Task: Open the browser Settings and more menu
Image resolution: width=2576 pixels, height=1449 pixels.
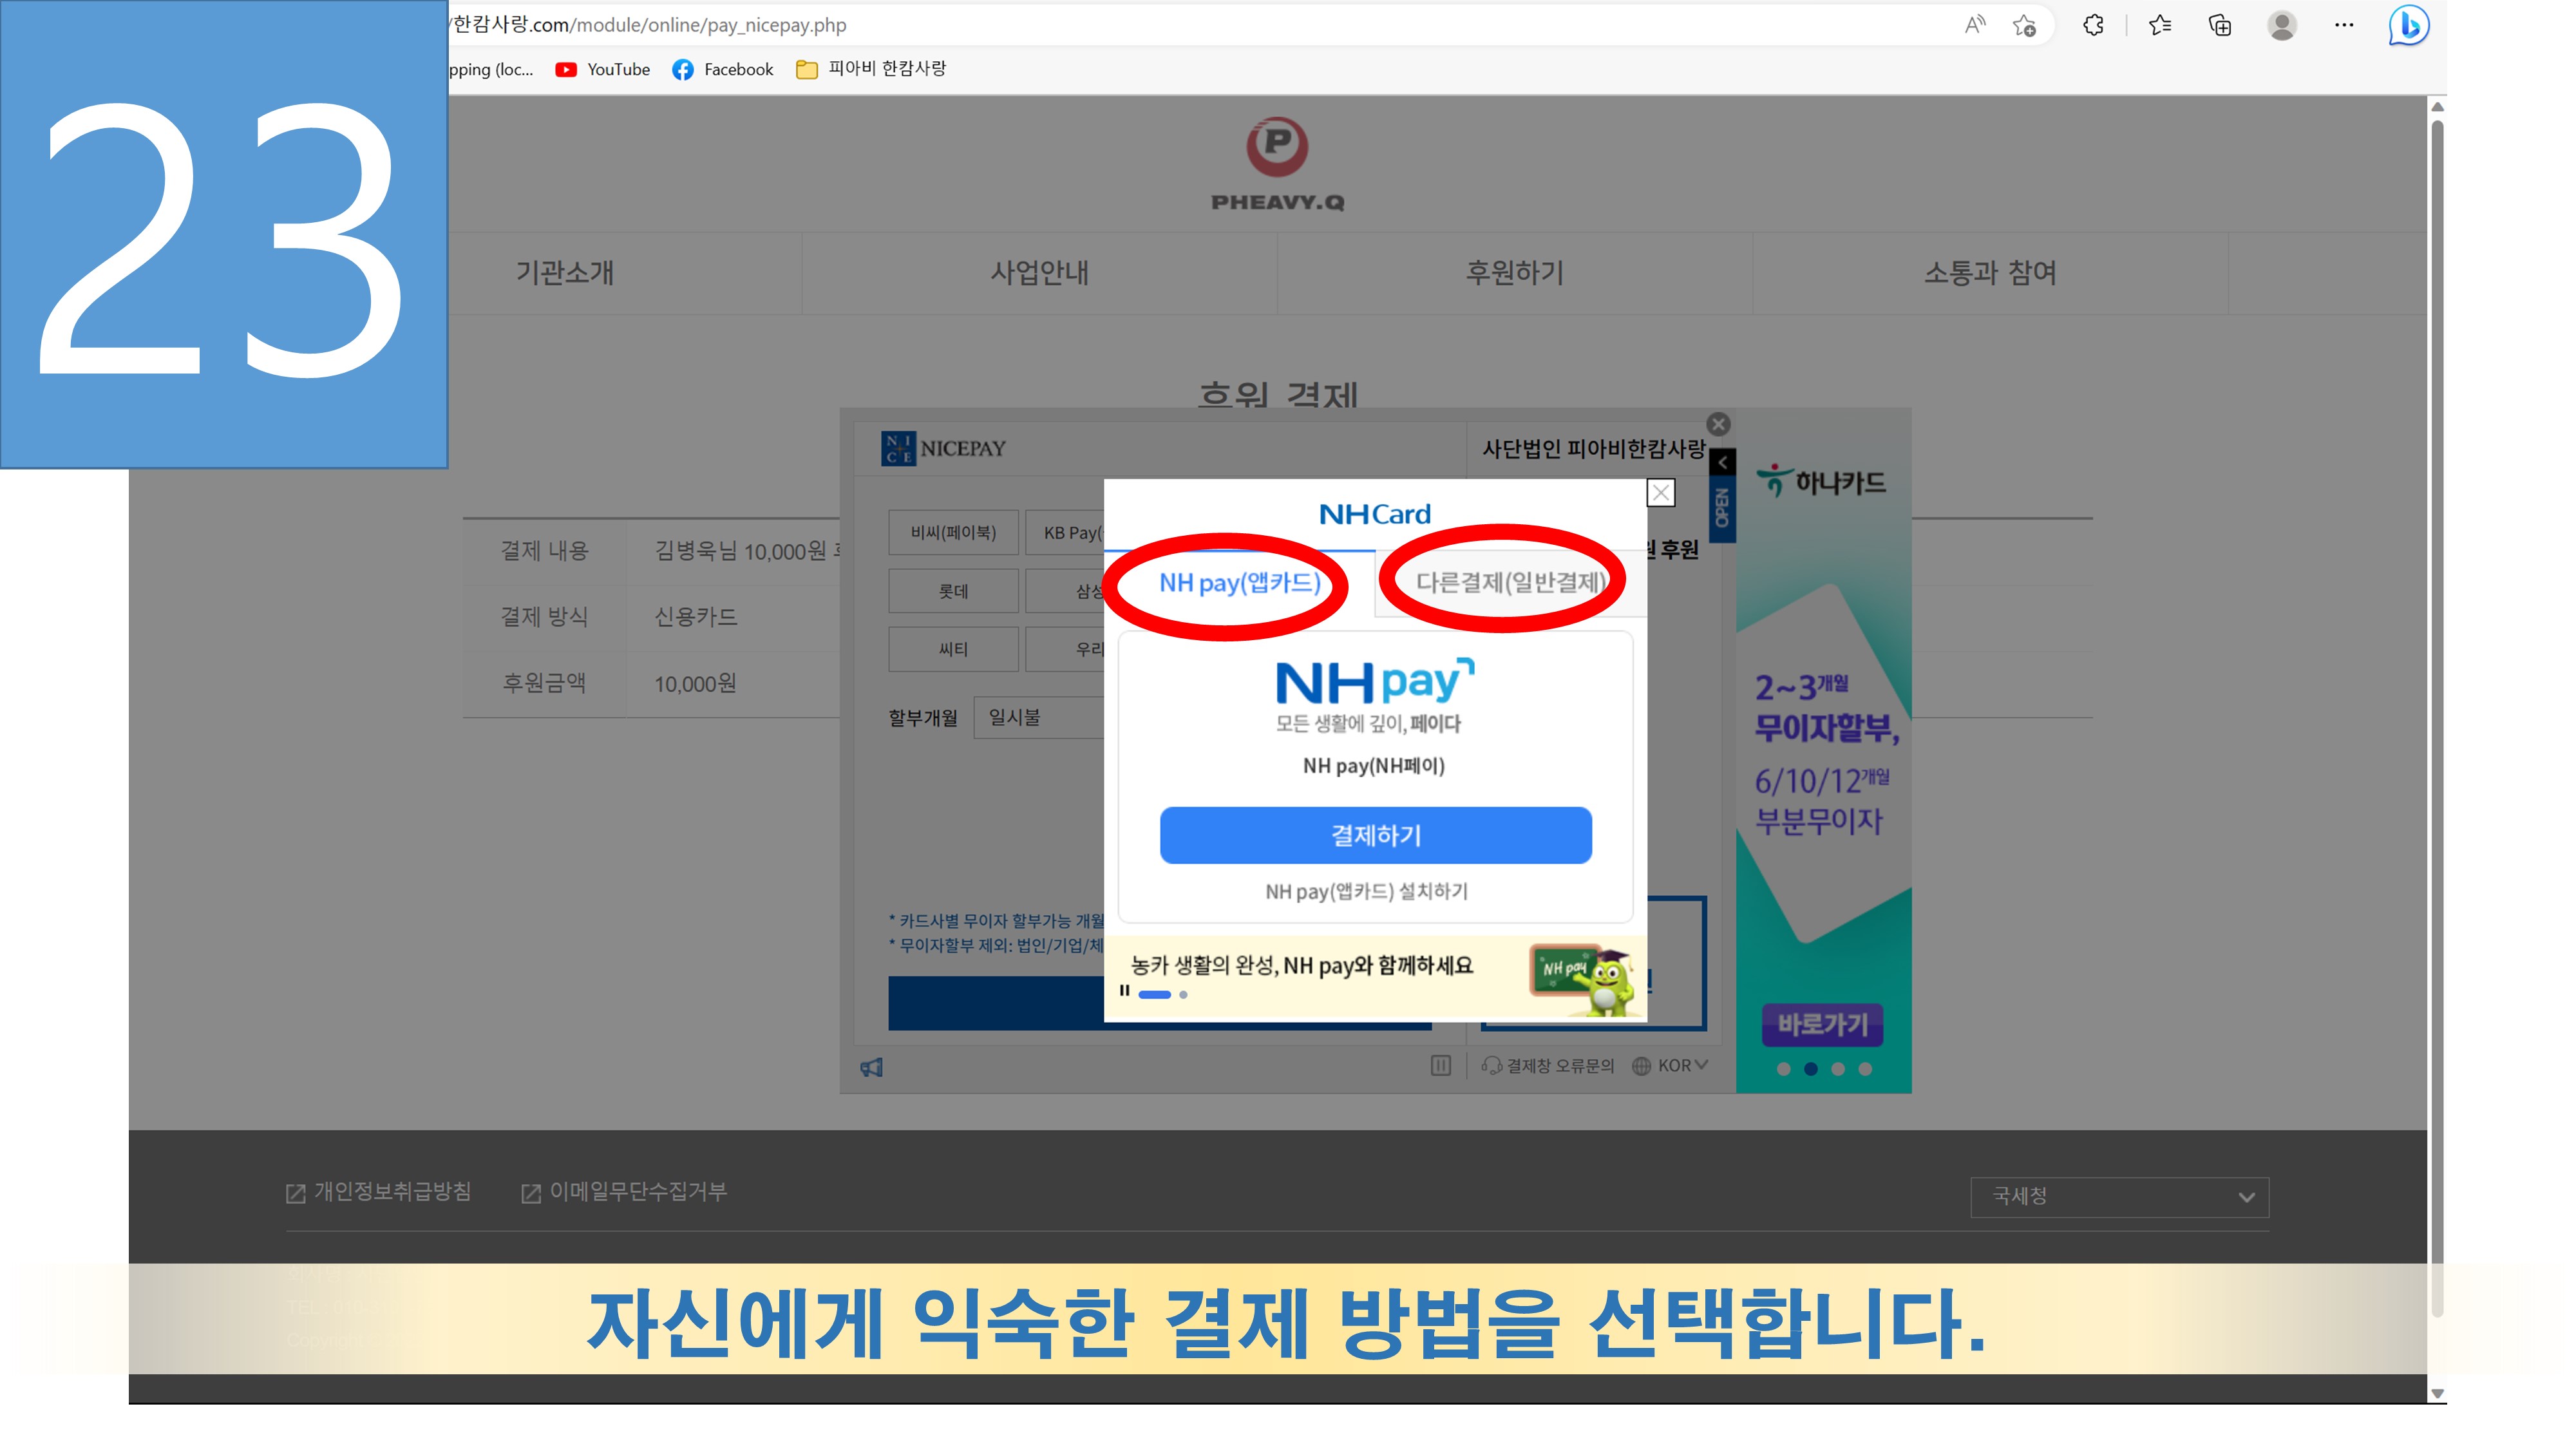Action: click(x=2344, y=26)
